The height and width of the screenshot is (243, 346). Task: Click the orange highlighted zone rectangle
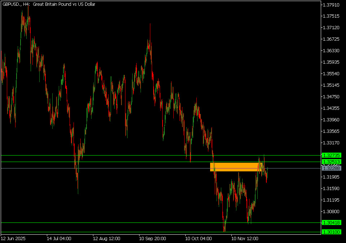click(x=235, y=167)
